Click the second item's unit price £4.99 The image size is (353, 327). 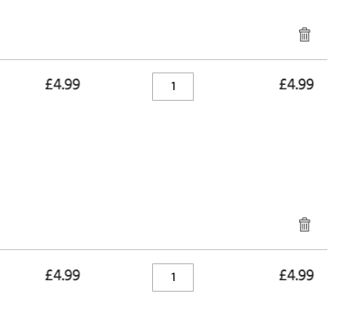point(63,275)
